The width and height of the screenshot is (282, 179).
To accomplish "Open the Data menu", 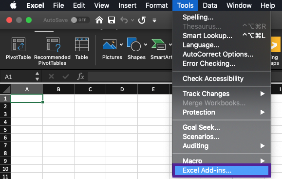I will pos(210,5).
